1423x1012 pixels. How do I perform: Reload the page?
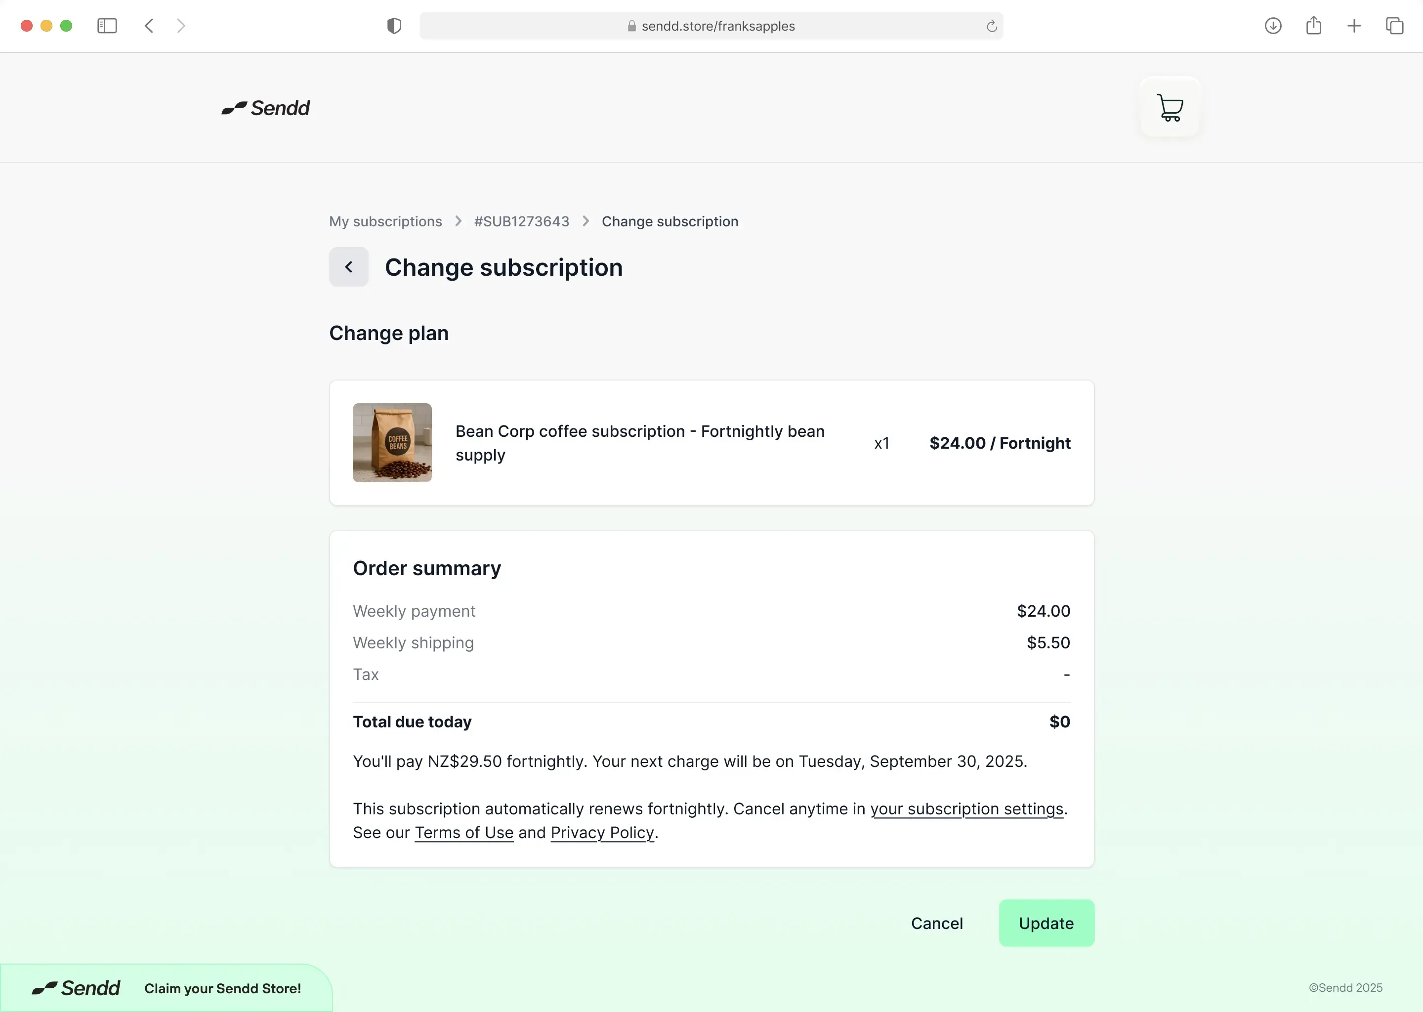[x=991, y=26]
